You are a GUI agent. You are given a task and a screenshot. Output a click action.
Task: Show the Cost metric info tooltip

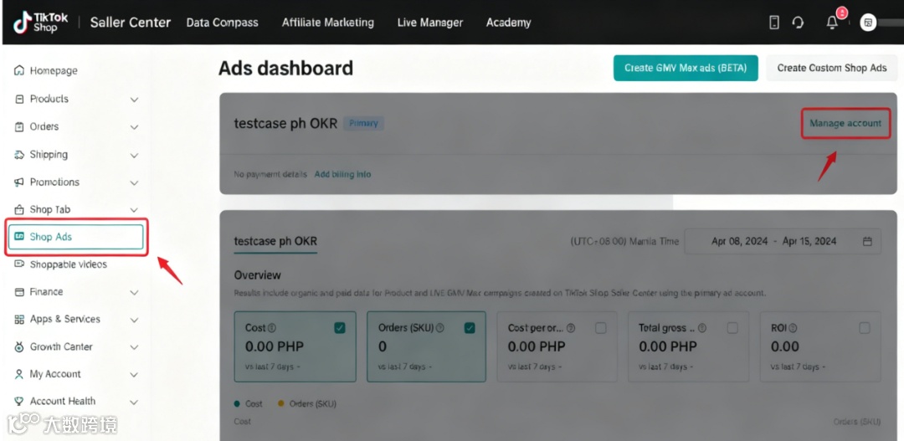tap(272, 328)
